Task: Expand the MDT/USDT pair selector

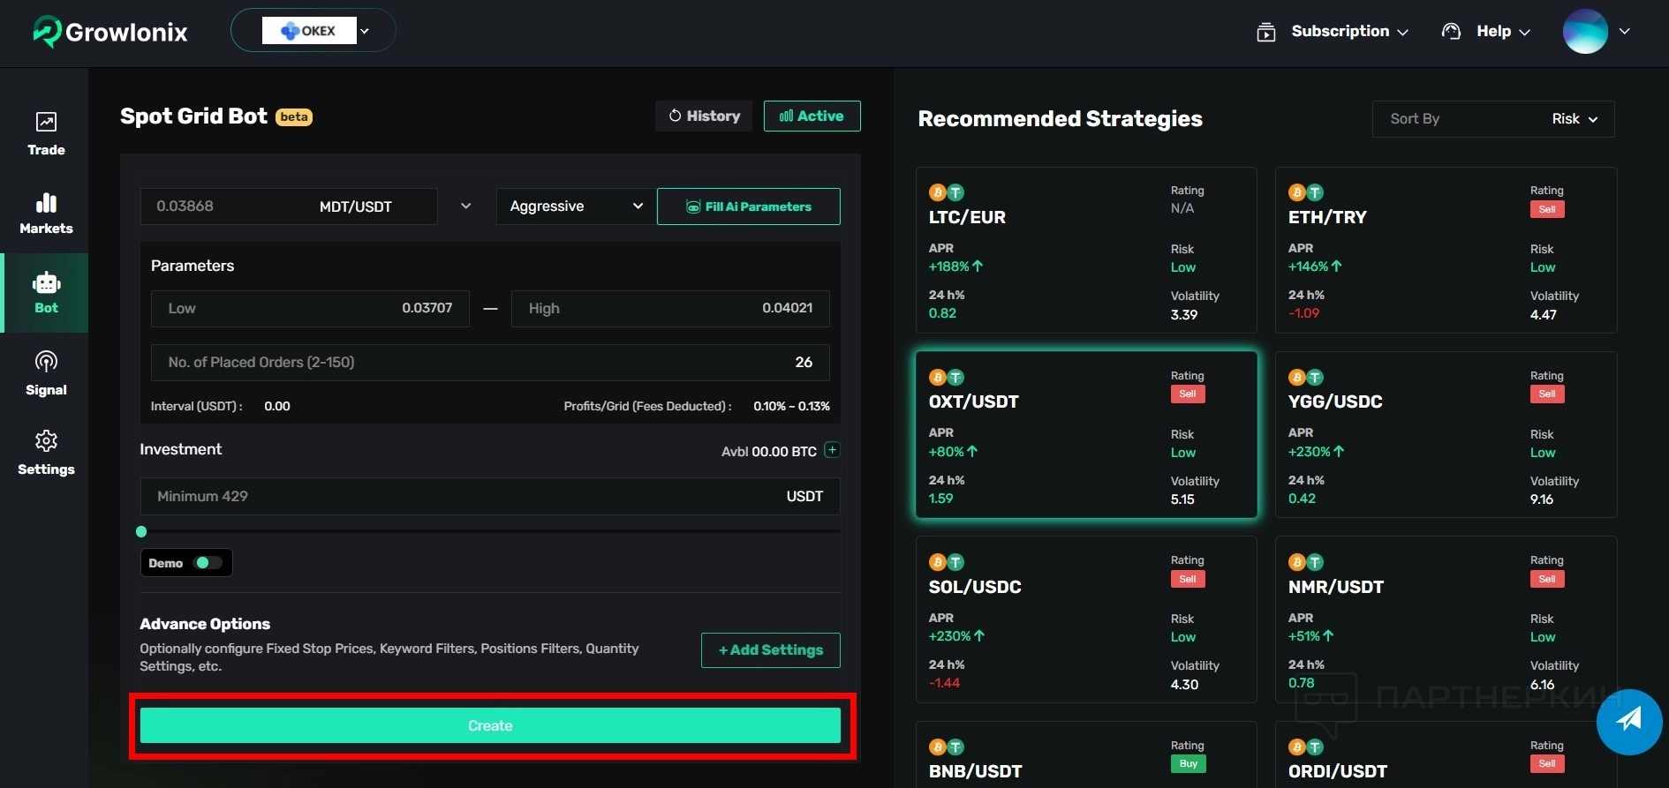Action: (465, 206)
